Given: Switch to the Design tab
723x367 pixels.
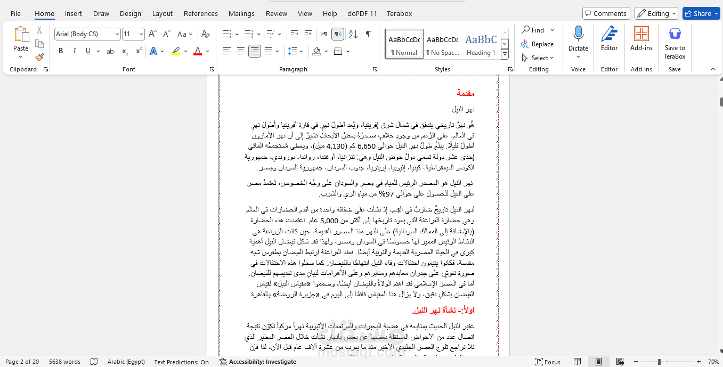Looking at the screenshot, I should [x=131, y=13].
